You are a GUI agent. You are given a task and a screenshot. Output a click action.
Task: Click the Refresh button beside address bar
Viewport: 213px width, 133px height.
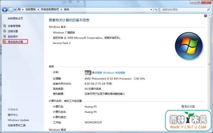[x=156, y=10]
